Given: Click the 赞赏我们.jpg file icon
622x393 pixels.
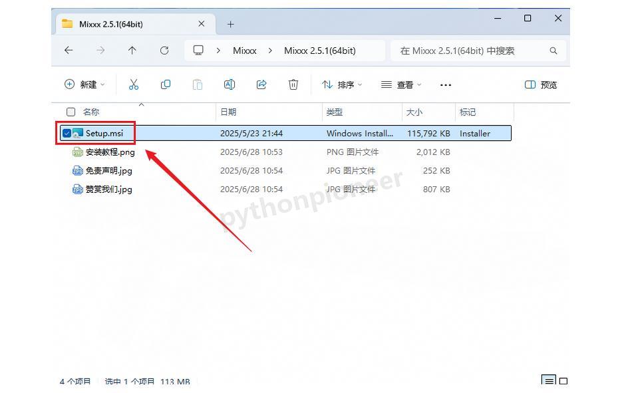Looking at the screenshot, I should coord(78,189).
